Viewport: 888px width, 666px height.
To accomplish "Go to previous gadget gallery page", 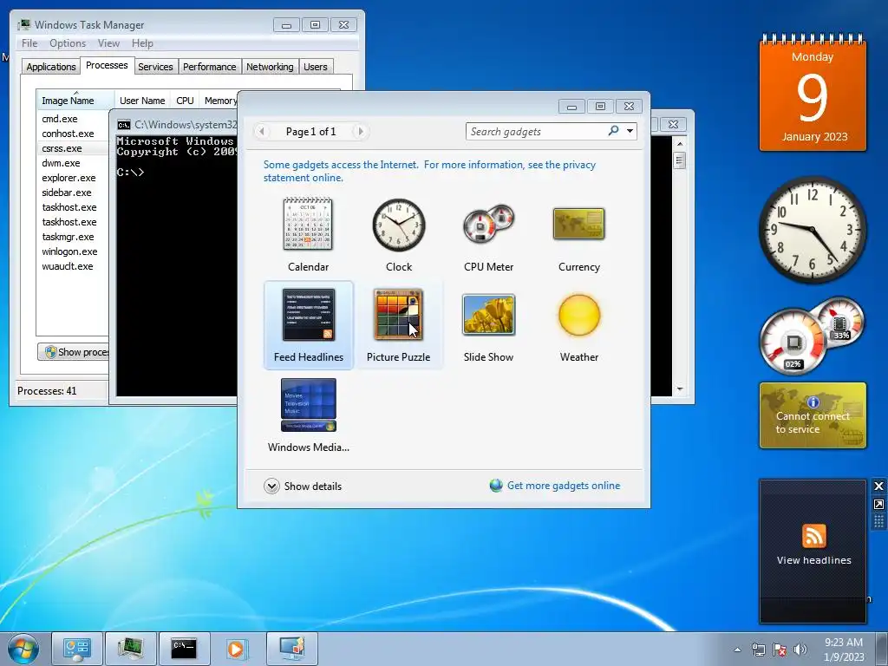I will (262, 132).
